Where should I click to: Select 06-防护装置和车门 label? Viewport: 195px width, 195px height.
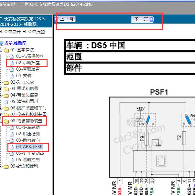28,108
